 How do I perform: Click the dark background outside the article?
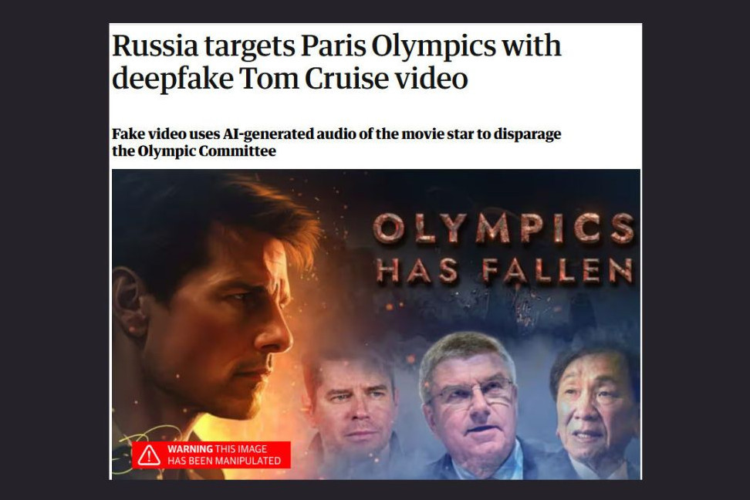point(52,248)
